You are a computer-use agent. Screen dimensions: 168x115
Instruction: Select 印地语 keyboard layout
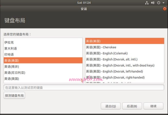(x=43, y=54)
